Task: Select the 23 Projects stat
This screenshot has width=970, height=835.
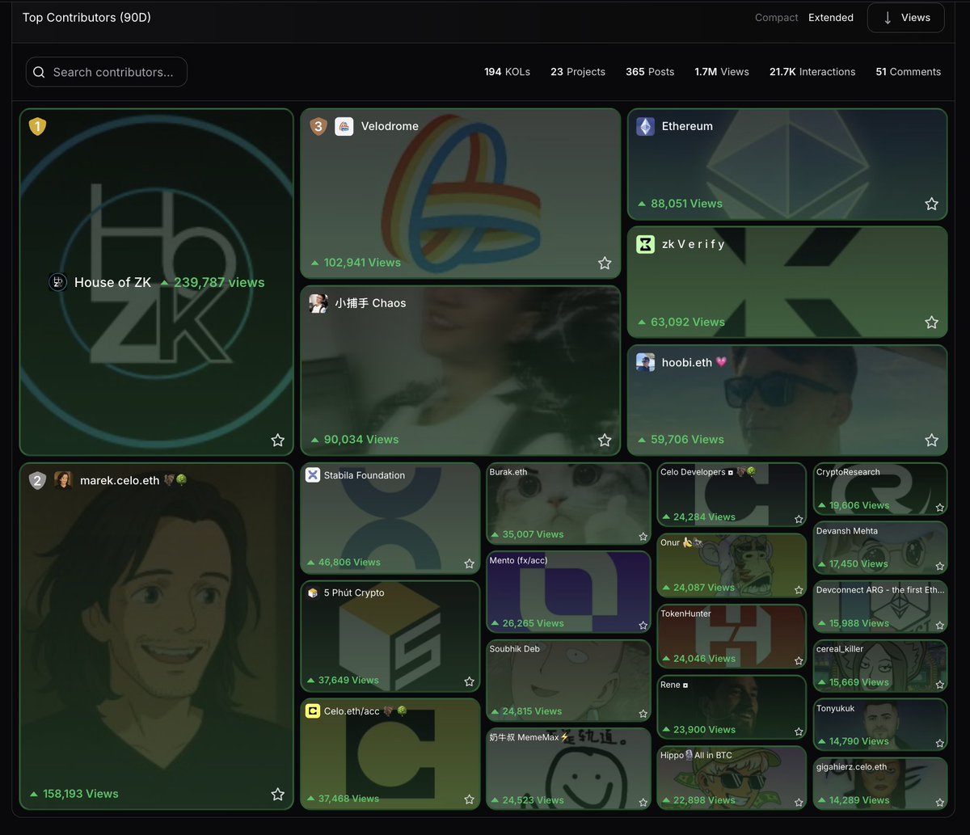Action: point(578,72)
